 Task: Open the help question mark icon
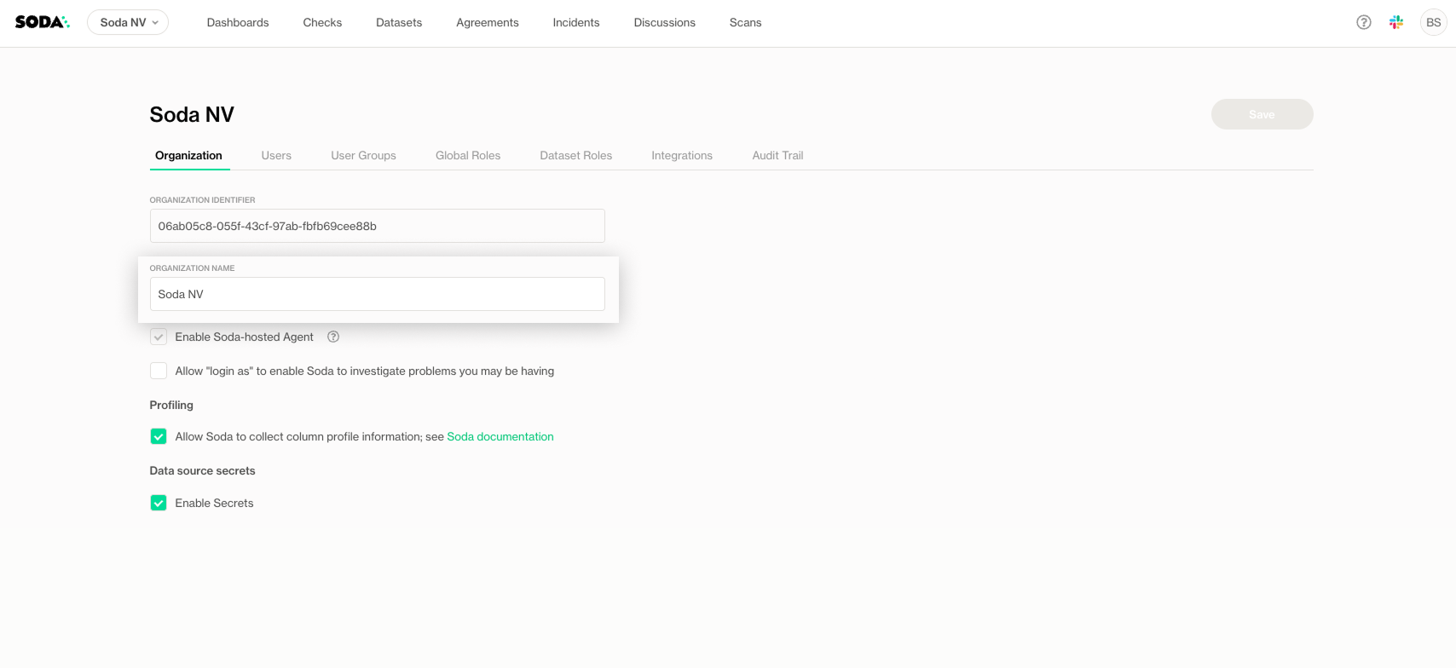click(x=1364, y=22)
